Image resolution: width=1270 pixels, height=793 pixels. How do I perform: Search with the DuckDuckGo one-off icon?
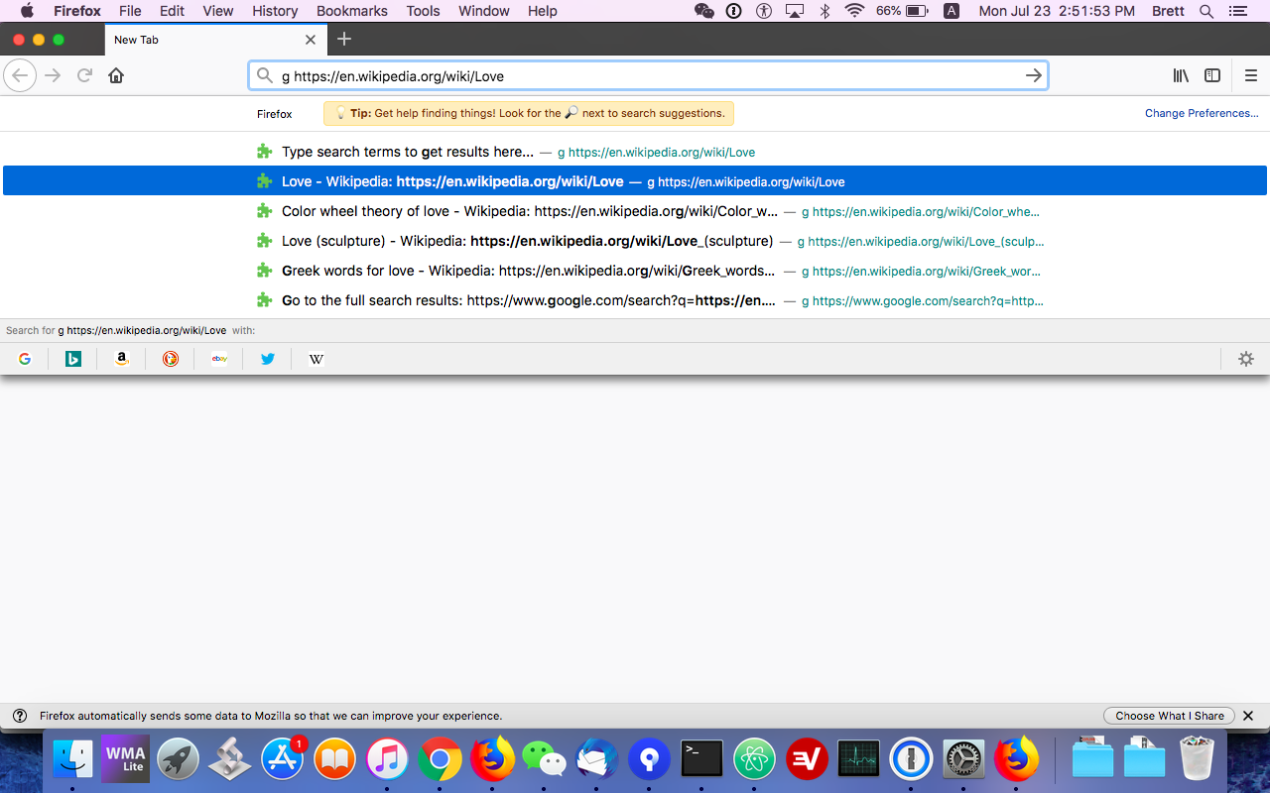(x=171, y=359)
